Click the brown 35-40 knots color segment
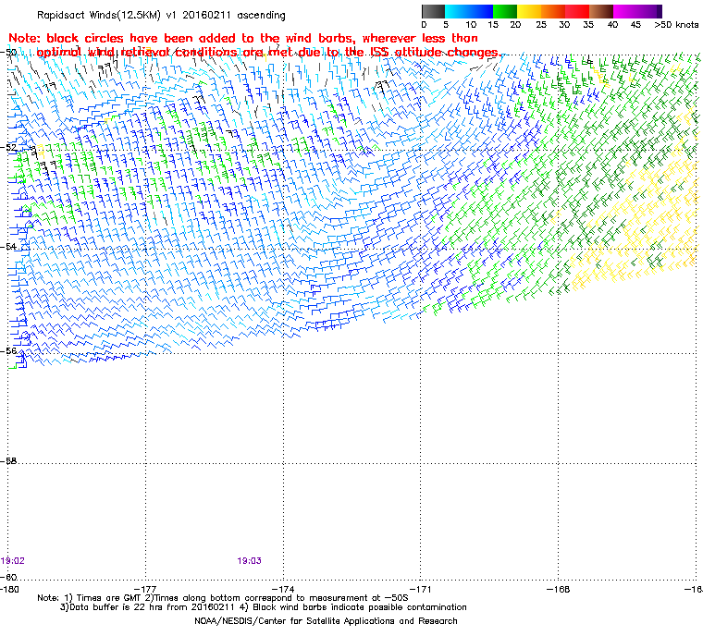 (x=601, y=11)
